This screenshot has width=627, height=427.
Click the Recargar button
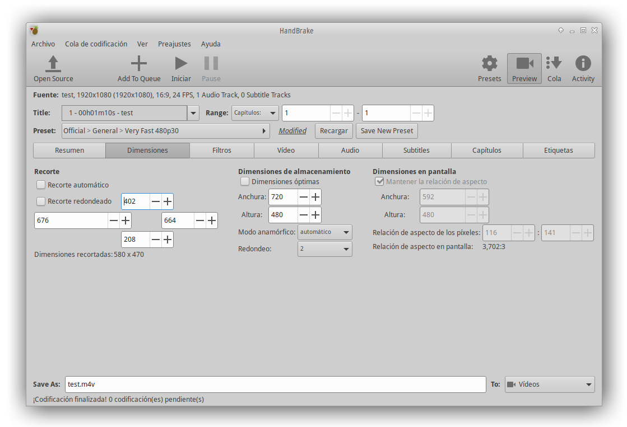pos(334,131)
